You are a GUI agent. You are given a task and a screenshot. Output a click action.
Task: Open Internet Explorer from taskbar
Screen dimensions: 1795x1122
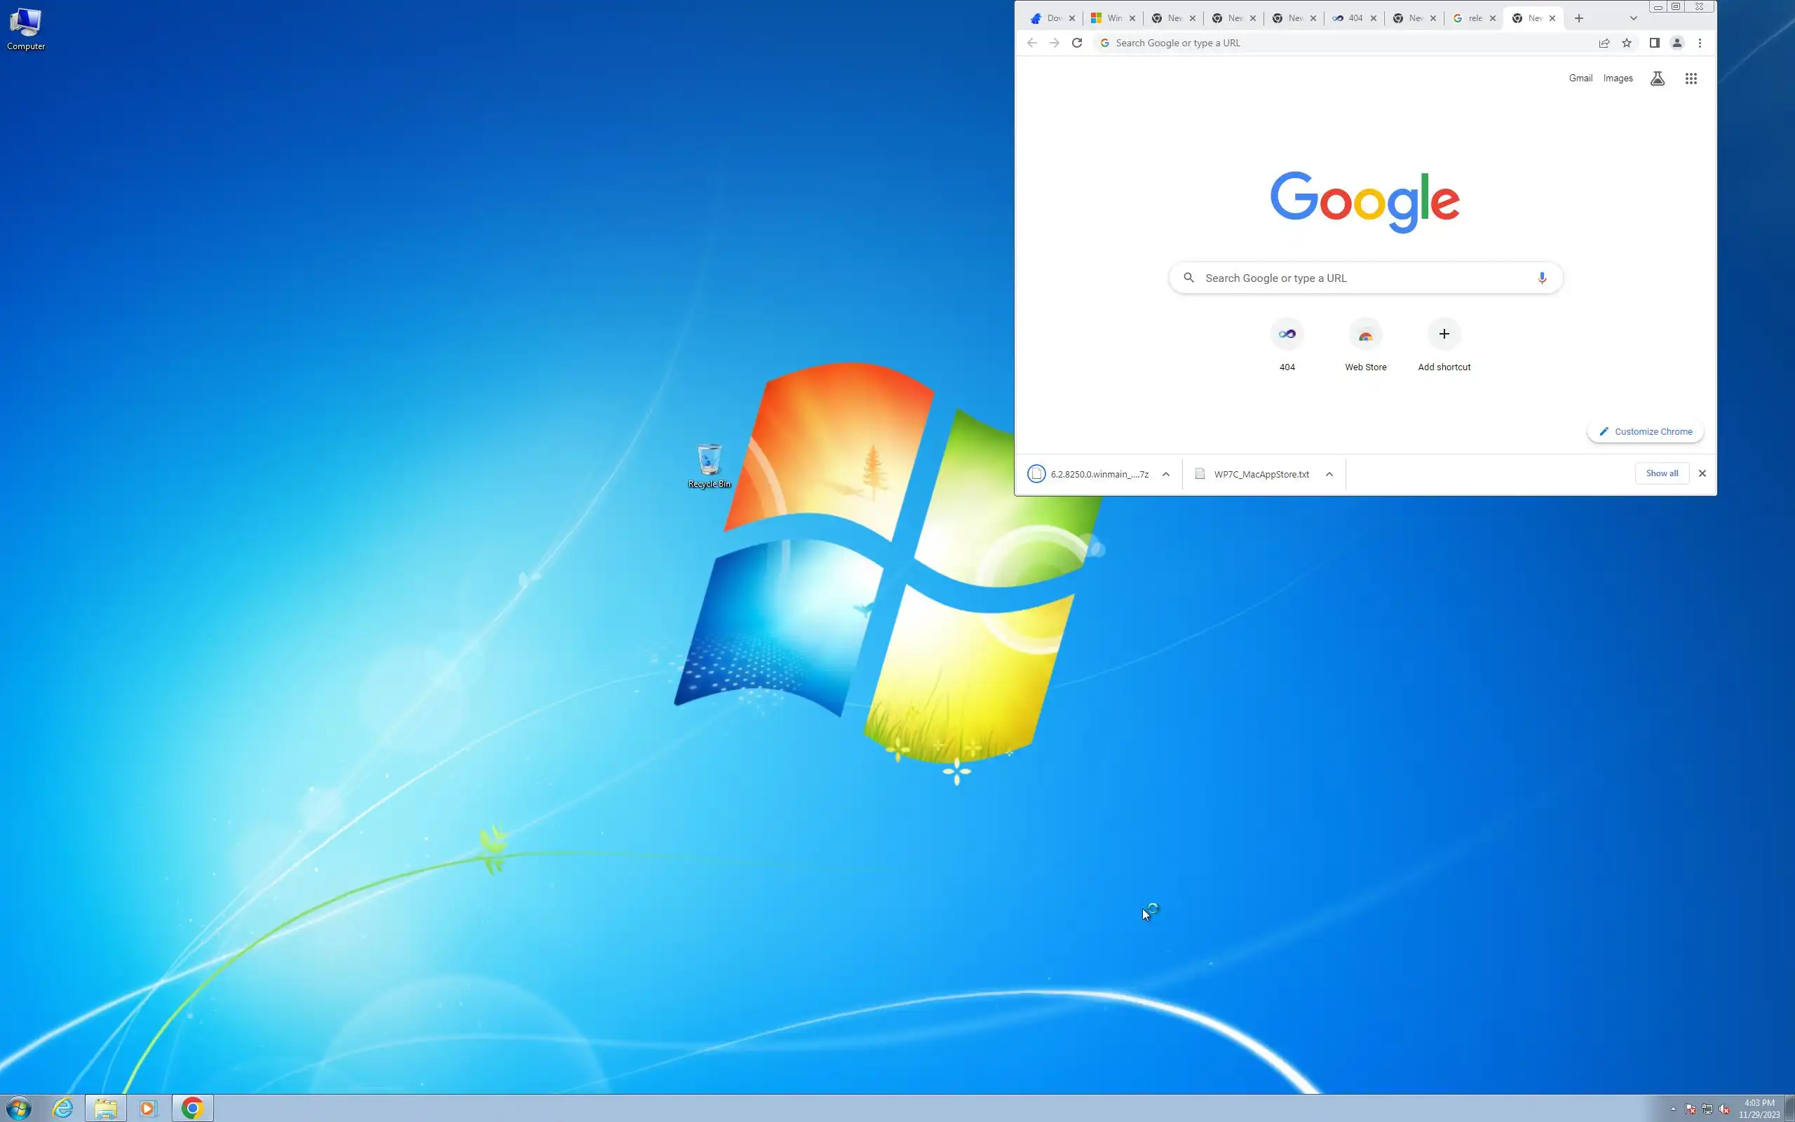[x=63, y=1109]
